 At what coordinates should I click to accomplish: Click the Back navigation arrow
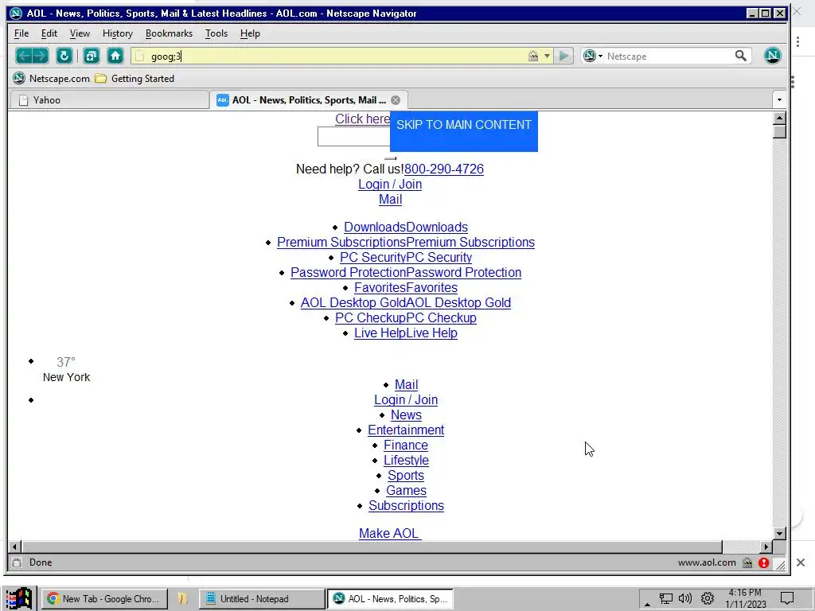tap(24, 56)
